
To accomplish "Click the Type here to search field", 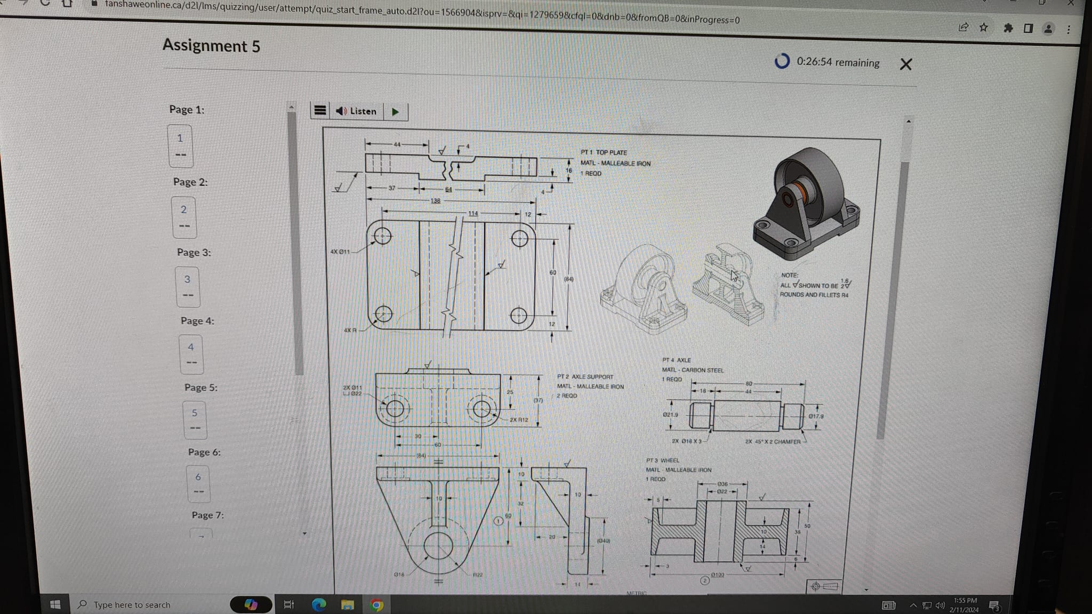I will pos(131,605).
